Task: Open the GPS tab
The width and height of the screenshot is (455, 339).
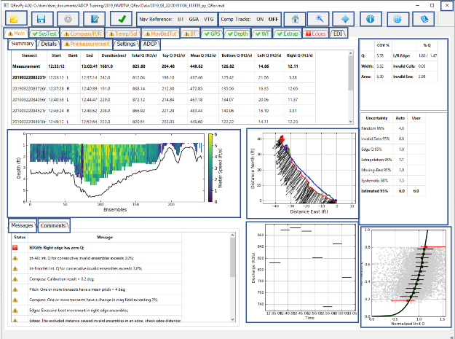Action: [x=212, y=34]
